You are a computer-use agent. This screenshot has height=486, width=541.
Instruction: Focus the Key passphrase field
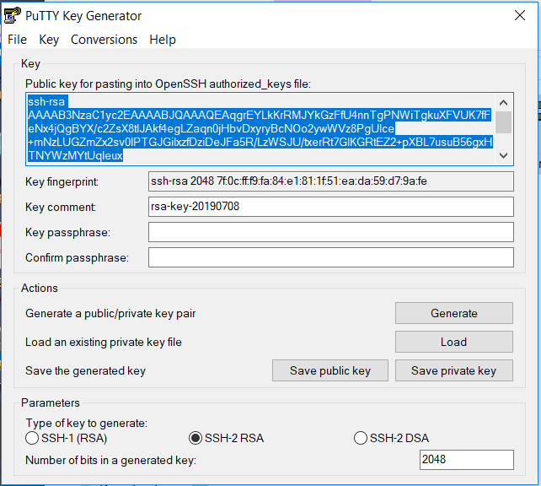click(x=330, y=232)
